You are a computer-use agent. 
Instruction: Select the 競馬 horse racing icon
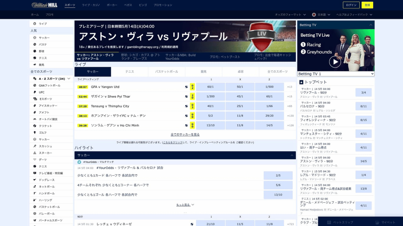coord(35,65)
